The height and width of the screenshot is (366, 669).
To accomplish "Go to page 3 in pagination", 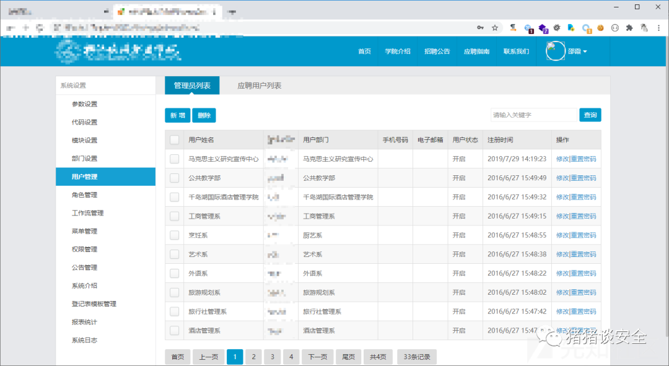I will point(272,357).
